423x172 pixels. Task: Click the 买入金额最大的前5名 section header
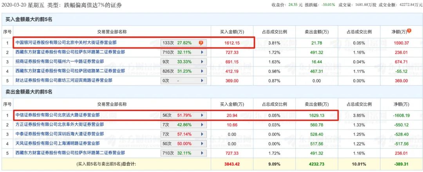coord(29,20)
